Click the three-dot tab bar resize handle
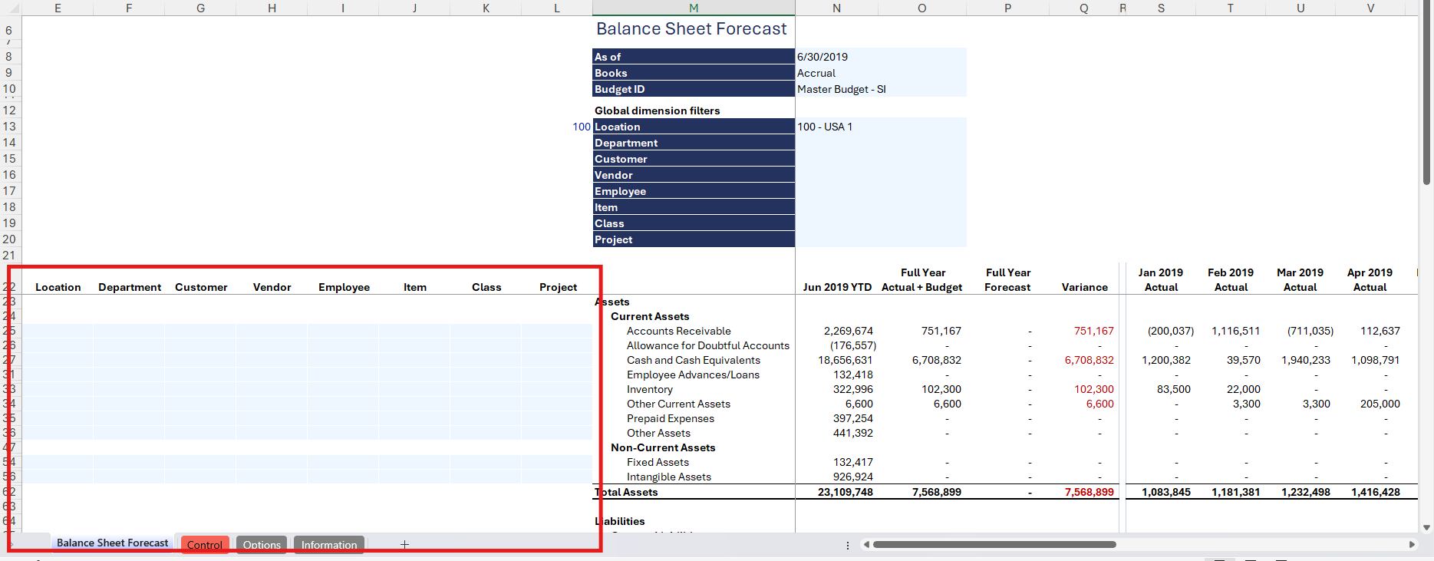This screenshot has width=1434, height=561. tap(847, 545)
